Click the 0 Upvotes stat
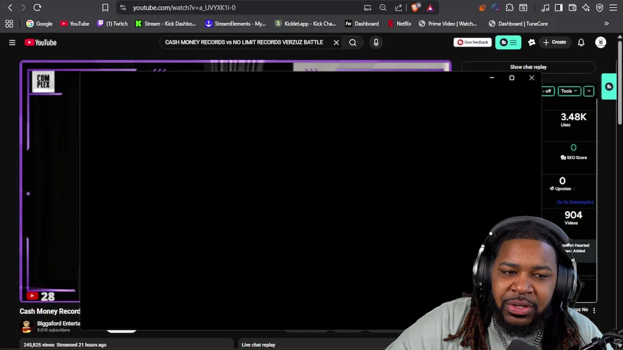The width and height of the screenshot is (623, 350). [563, 184]
